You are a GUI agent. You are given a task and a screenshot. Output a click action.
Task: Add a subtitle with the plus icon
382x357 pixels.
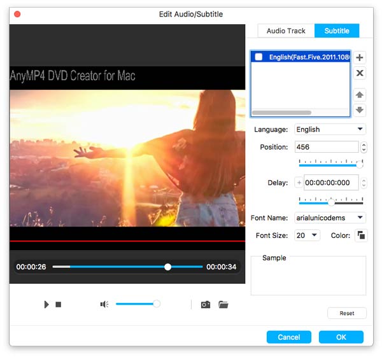(360, 58)
